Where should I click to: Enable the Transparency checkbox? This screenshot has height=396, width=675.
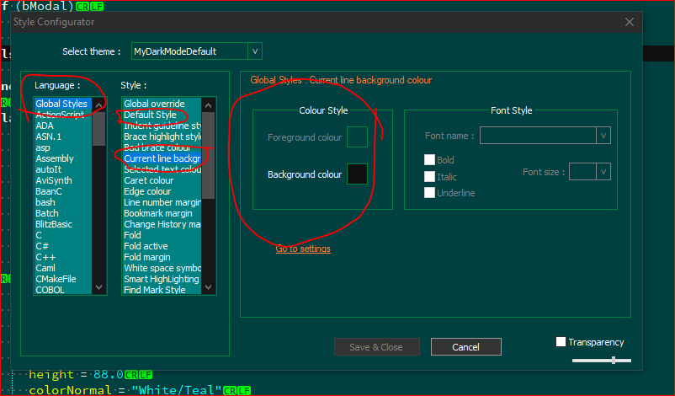pos(561,342)
